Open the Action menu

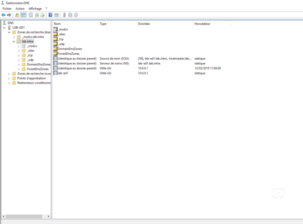point(20,8)
